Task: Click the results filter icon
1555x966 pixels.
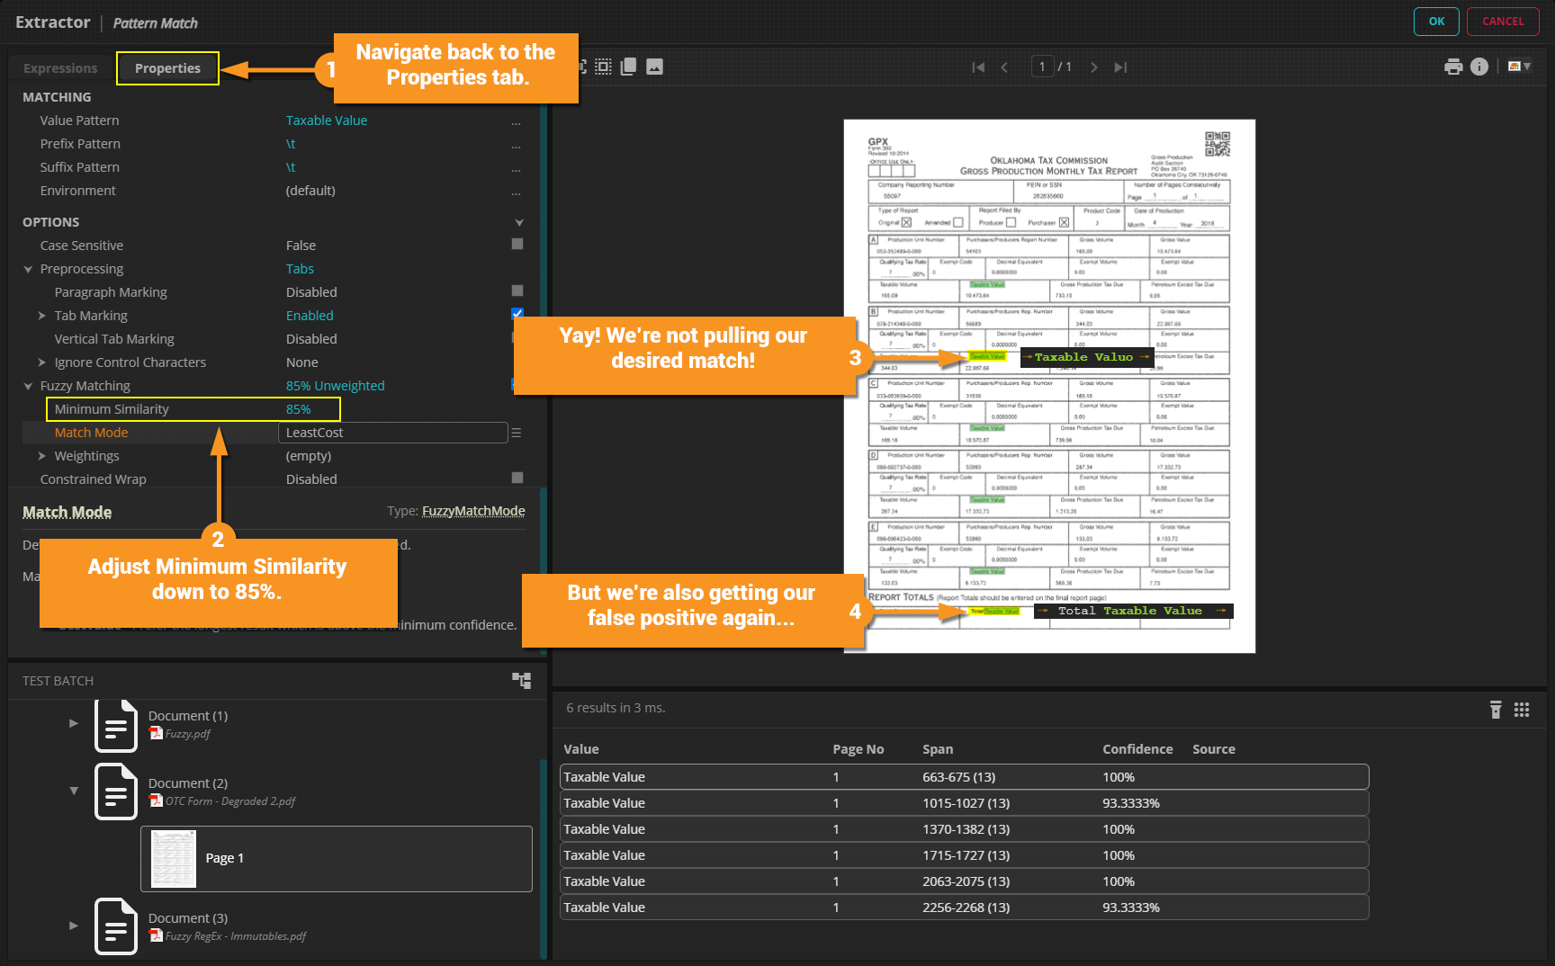Action: (1496, 710)
